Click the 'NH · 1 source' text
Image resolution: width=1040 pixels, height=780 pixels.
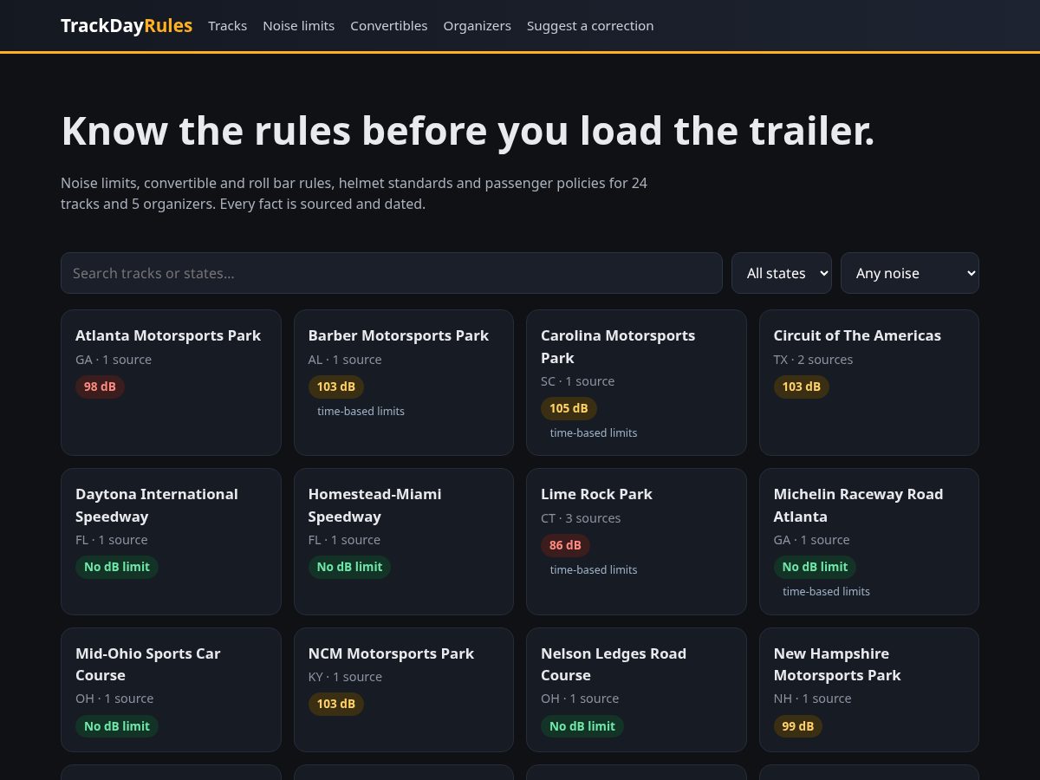pyautogui.click(x=812, y=699)
